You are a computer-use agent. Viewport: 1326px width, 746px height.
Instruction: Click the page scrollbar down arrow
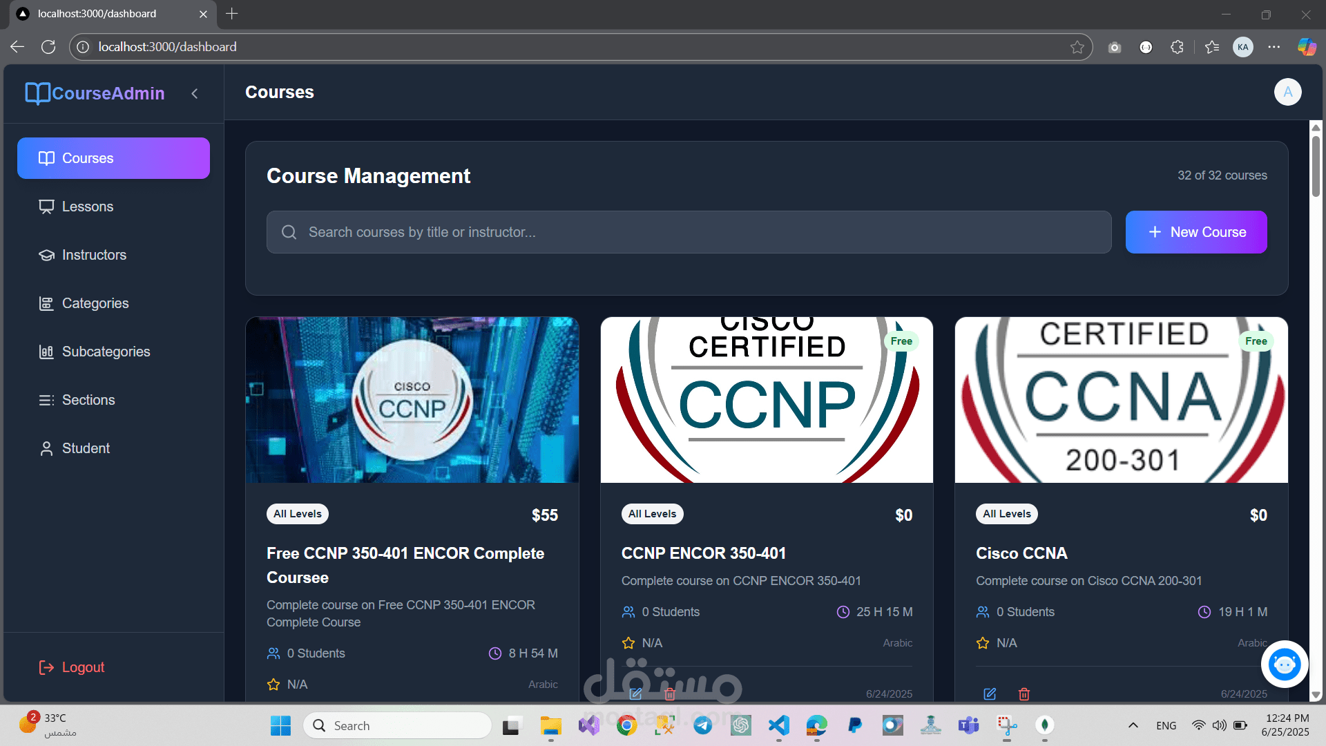pyautogui.click(x=1316, y=695)
